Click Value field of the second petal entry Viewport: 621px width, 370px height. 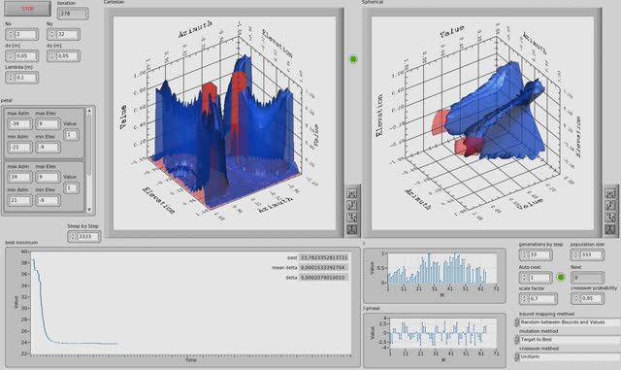tap(71, 188)
